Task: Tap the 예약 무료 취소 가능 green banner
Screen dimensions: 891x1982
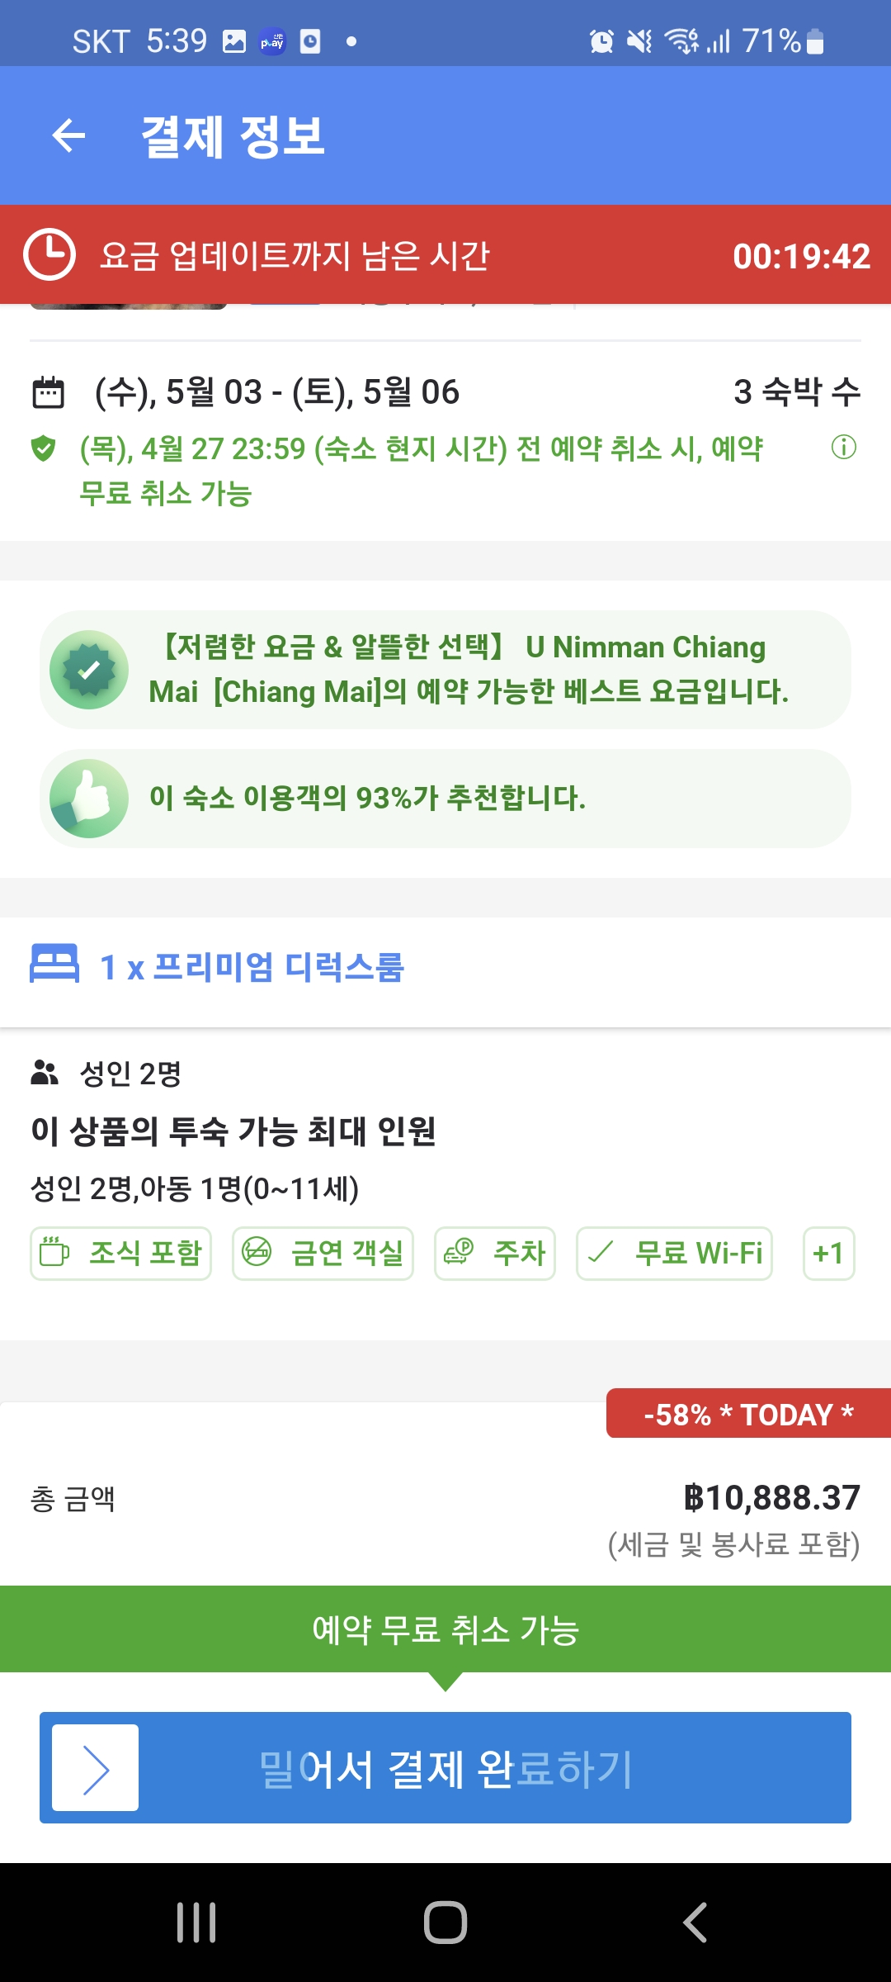Action: 445,1629
